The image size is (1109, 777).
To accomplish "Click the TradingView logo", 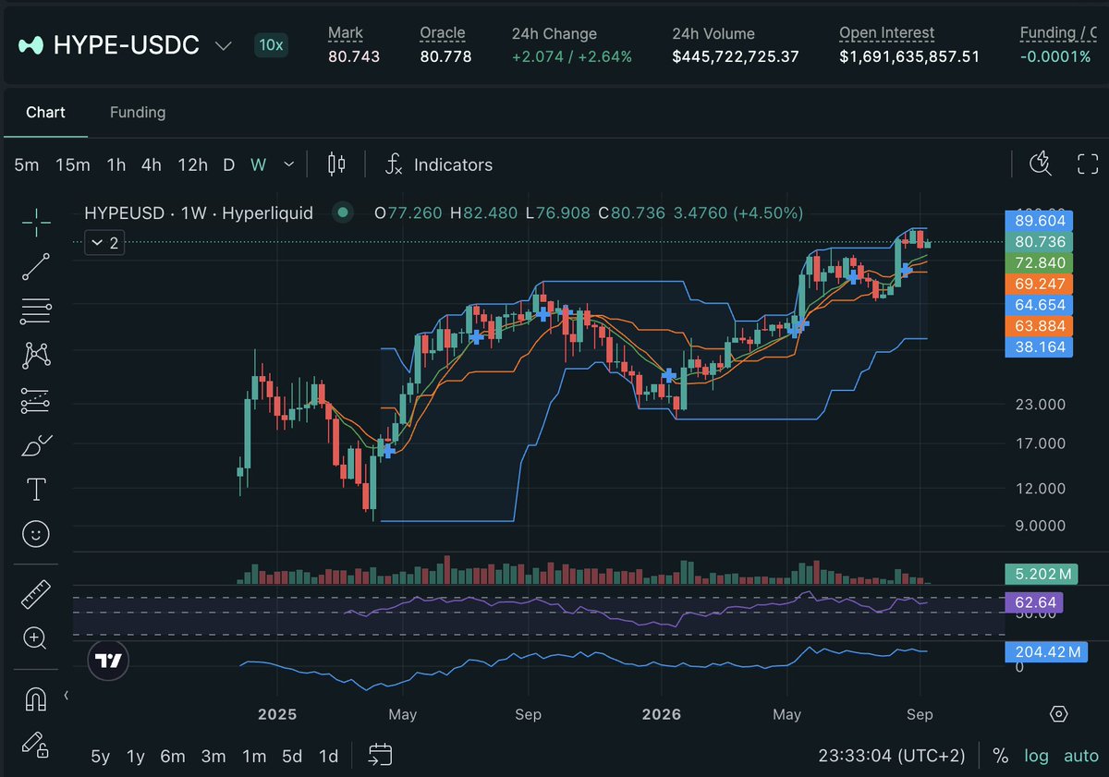I will [x=109, y=661].
